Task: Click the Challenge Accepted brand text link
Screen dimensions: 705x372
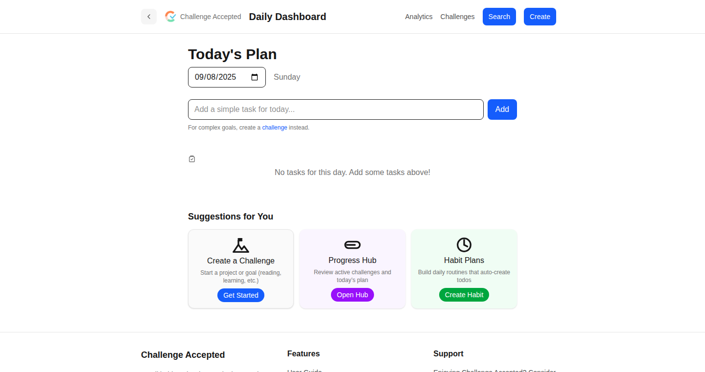Action: (211, 17)
